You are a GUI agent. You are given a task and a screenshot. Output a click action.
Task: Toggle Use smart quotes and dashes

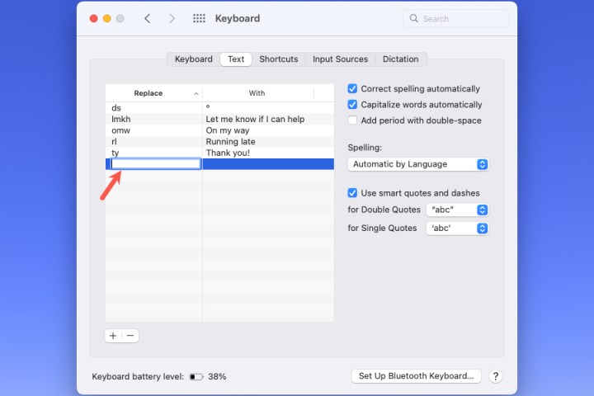pos(353,193)
